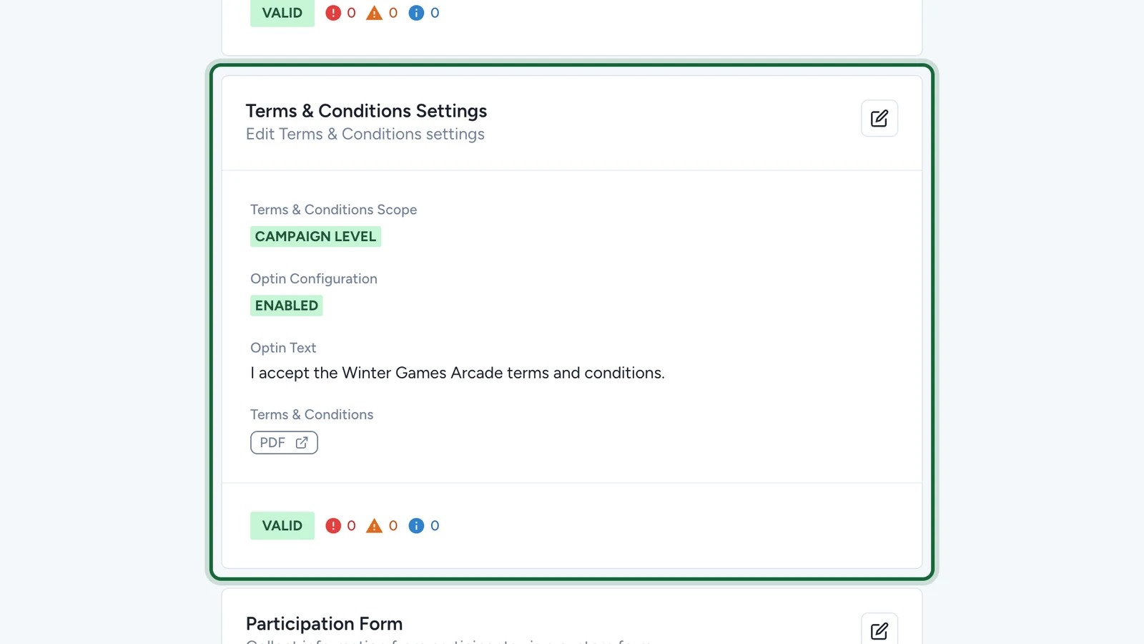
Task: Click the optin text 'I accept the Winter Games Arcade...'
Action: pyautogui.click(x=458, y=373)
